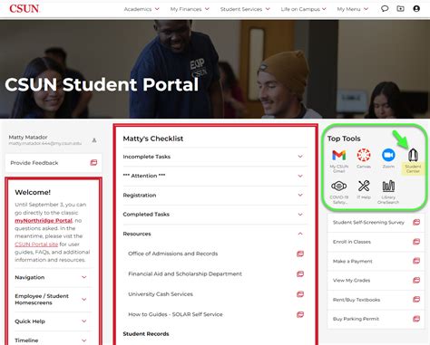
Task: Open the user account profile icon
Action: click(x=416, y=9)
